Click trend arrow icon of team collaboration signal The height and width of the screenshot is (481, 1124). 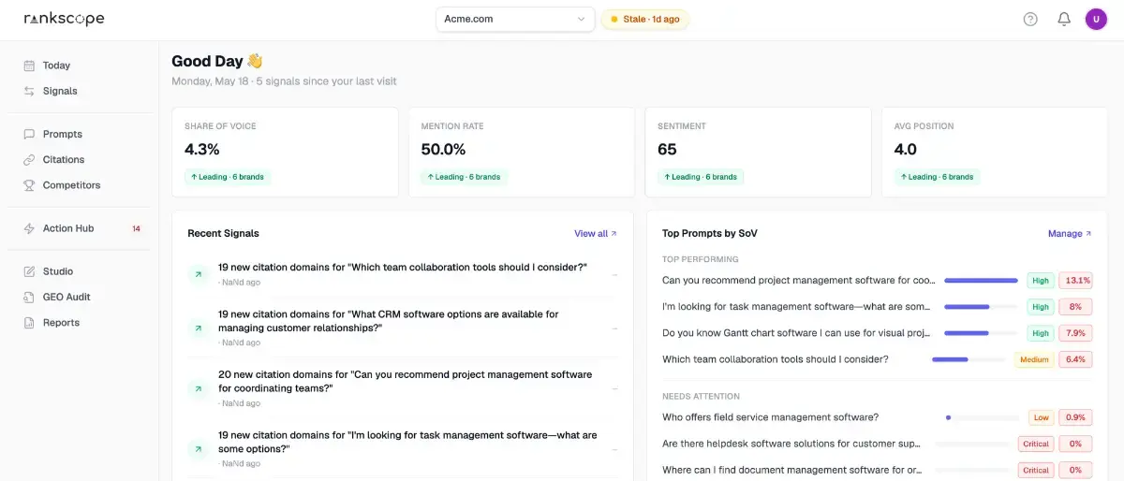pyautogui.click(x=198, y=274)
